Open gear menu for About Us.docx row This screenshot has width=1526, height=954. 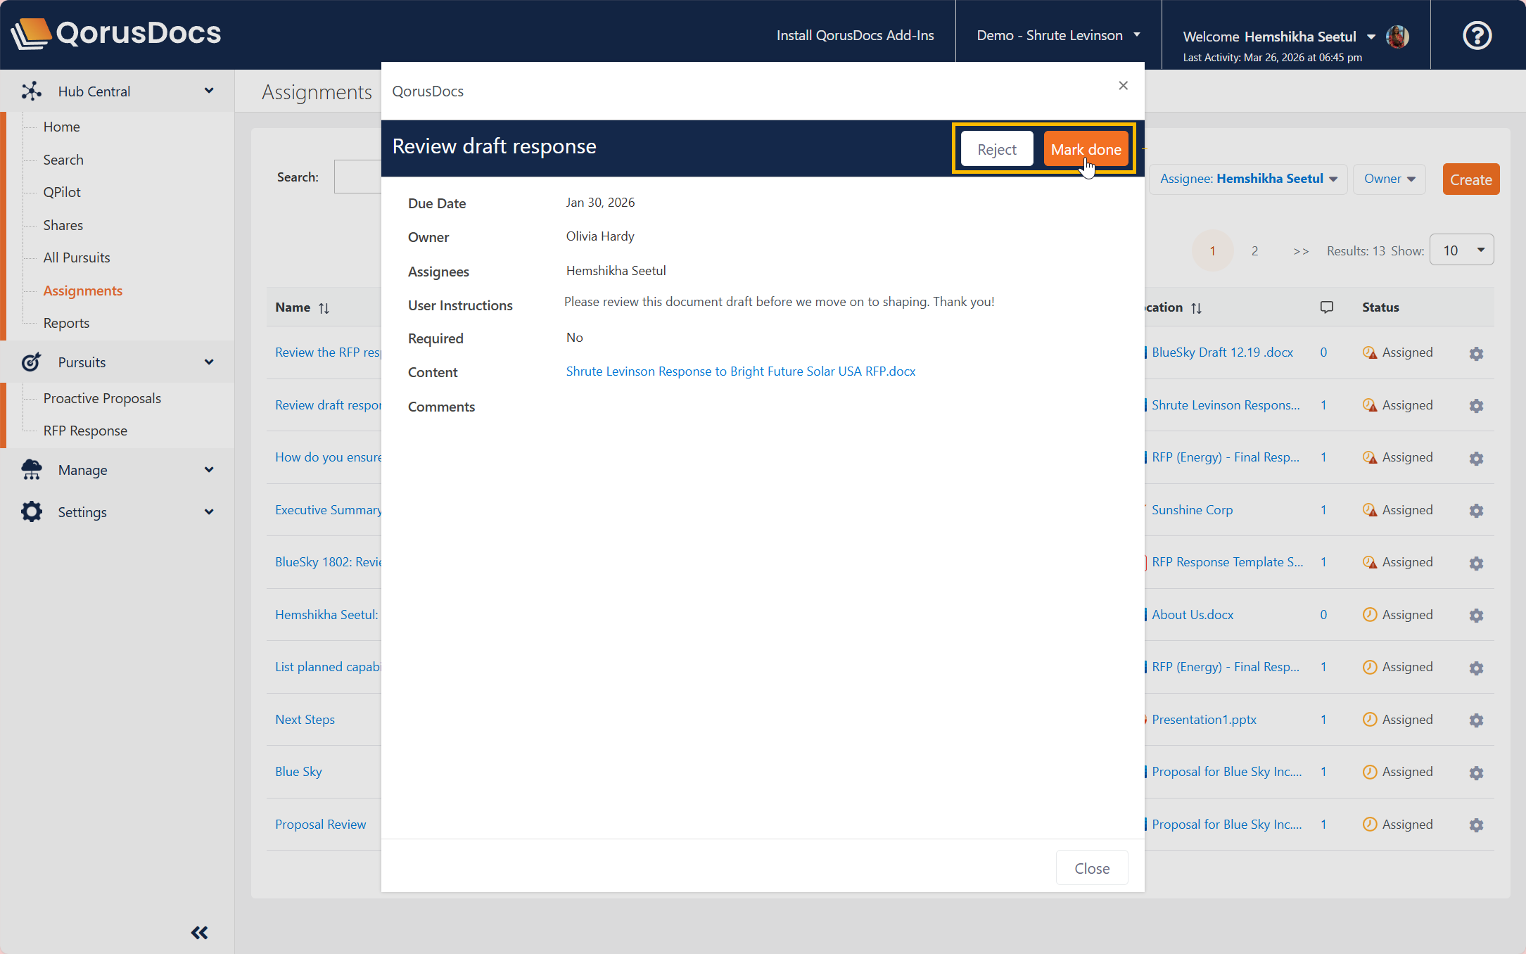click(x=1476, y=616)
